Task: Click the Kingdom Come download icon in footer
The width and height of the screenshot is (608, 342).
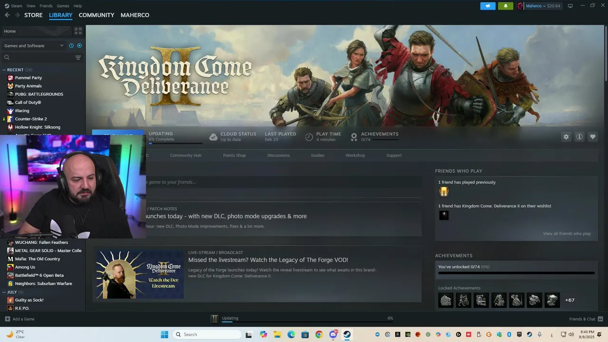Action: tap(215, 319)
